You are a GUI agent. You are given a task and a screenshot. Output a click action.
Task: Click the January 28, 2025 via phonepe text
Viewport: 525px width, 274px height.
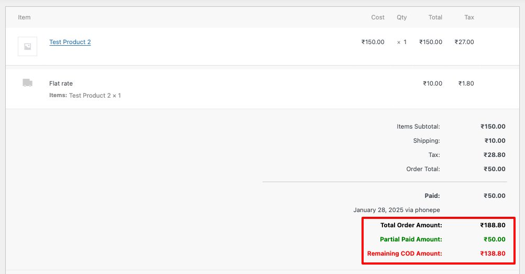397,210
